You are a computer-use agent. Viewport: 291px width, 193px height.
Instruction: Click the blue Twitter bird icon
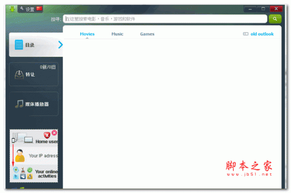16,176
